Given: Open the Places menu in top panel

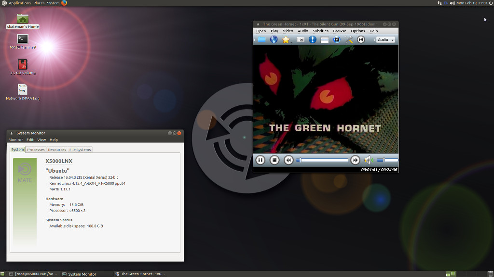Looking at the screenshot, I should 39,3.
